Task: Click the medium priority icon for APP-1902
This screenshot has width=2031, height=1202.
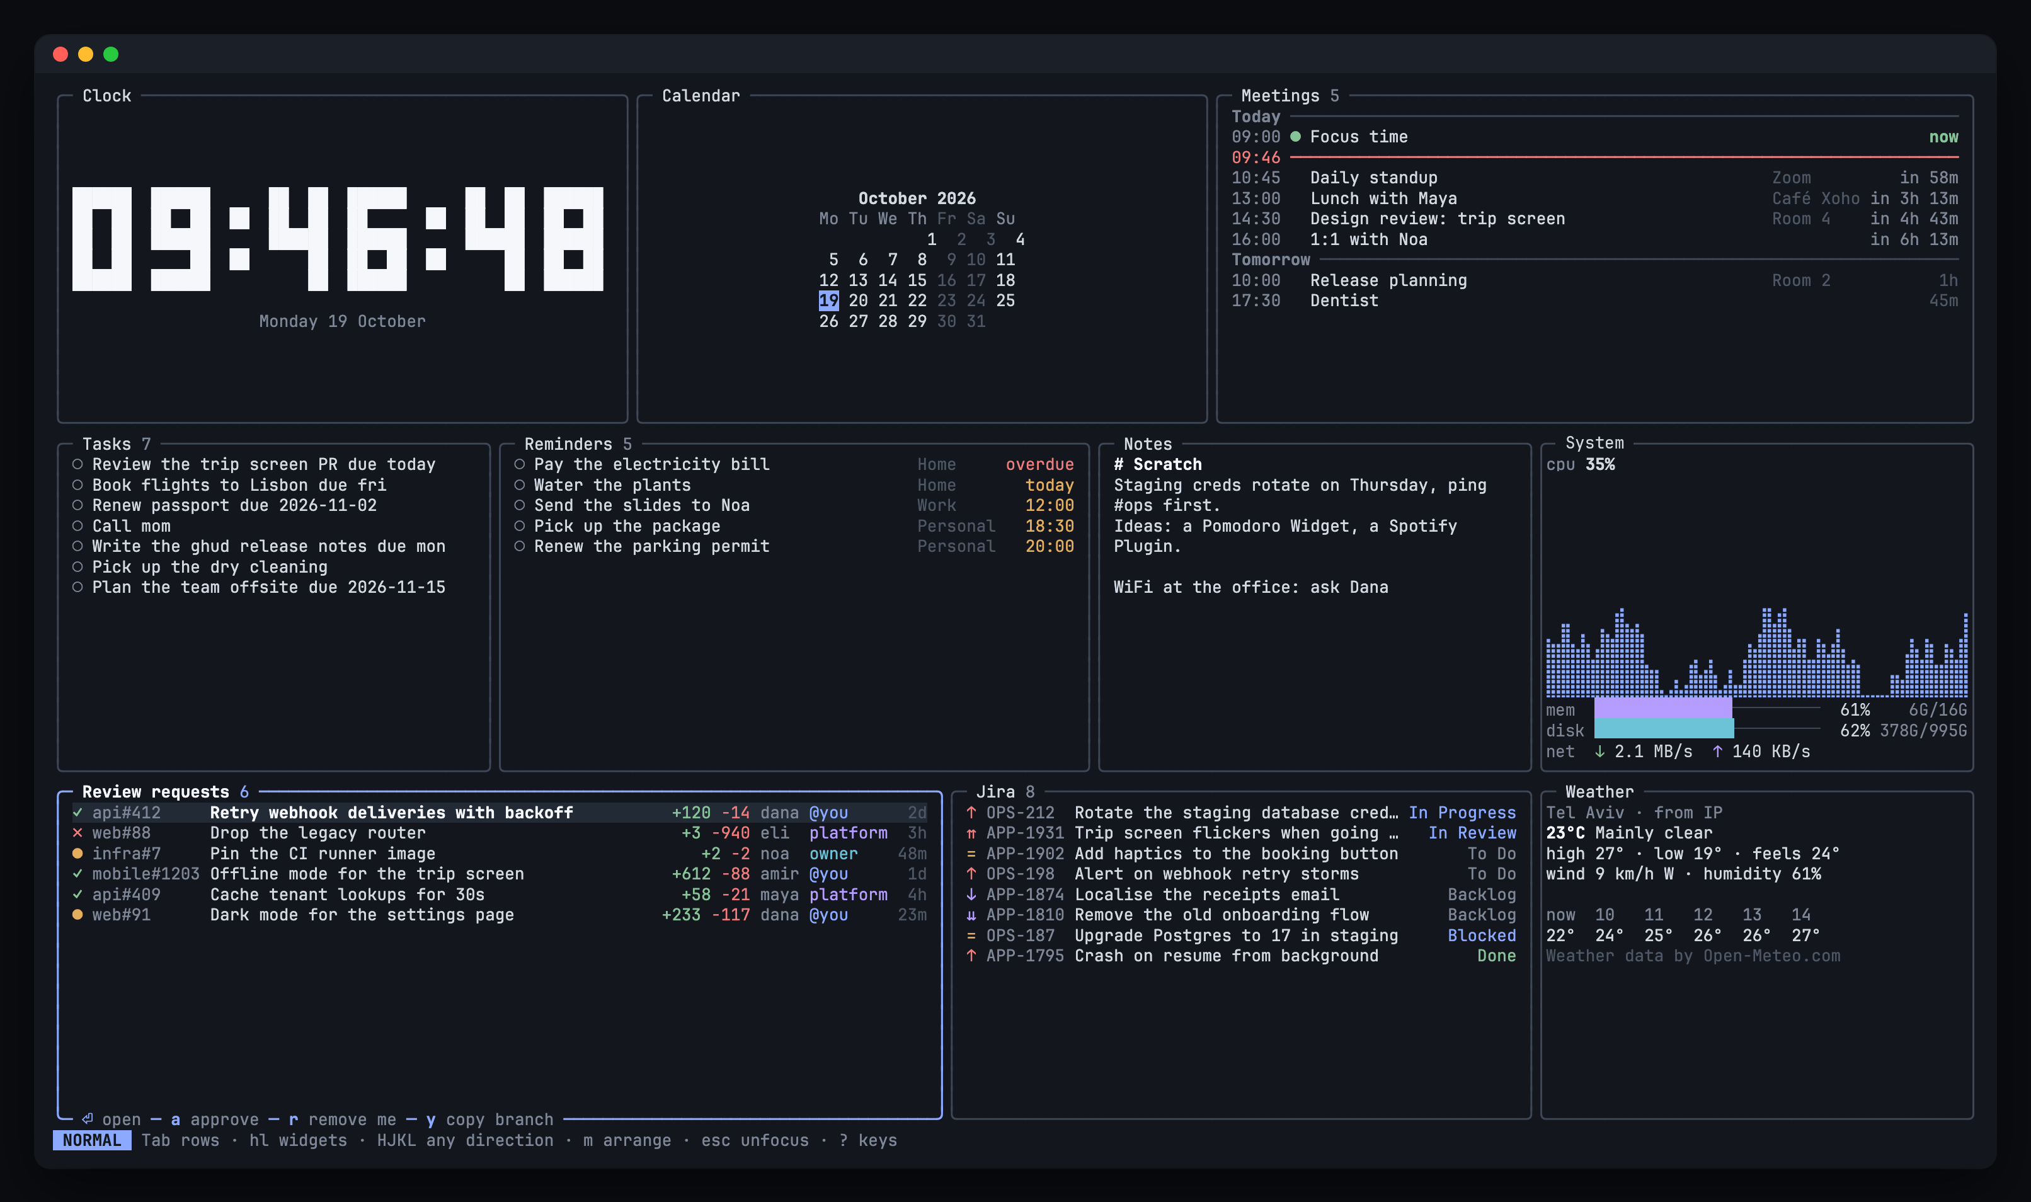Action: (971, 854)
